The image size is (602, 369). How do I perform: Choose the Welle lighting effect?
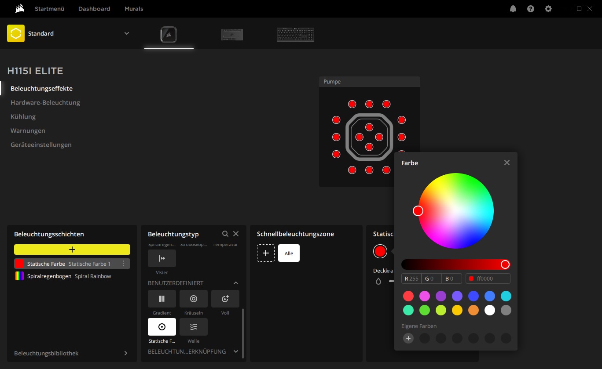(x=194, y=327)
